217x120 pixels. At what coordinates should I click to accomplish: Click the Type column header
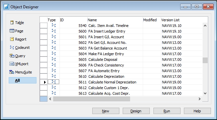tap(53, 20)
